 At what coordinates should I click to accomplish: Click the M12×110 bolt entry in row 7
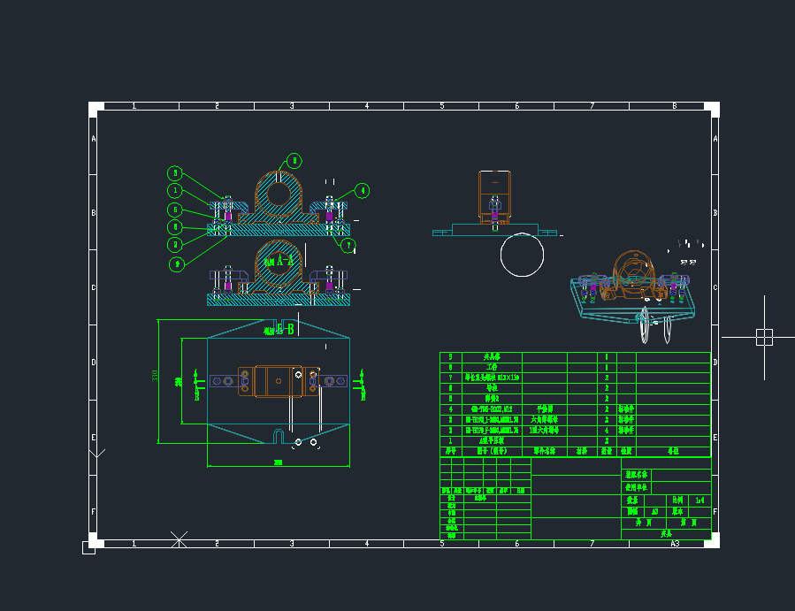(x=492, y=378)
